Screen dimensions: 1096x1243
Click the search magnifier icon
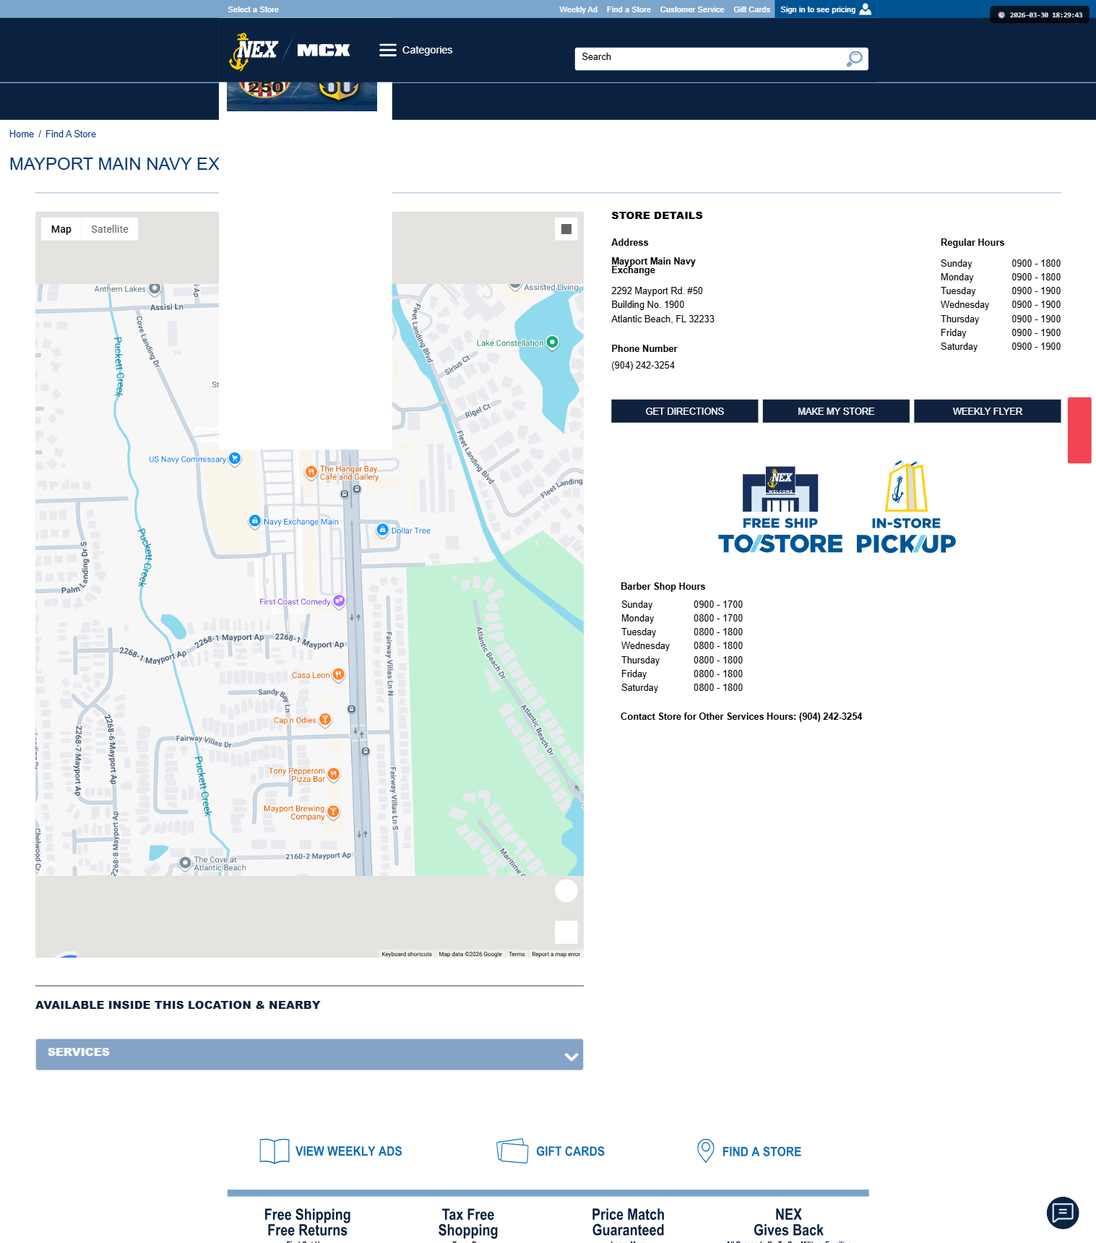click(855, 59)
